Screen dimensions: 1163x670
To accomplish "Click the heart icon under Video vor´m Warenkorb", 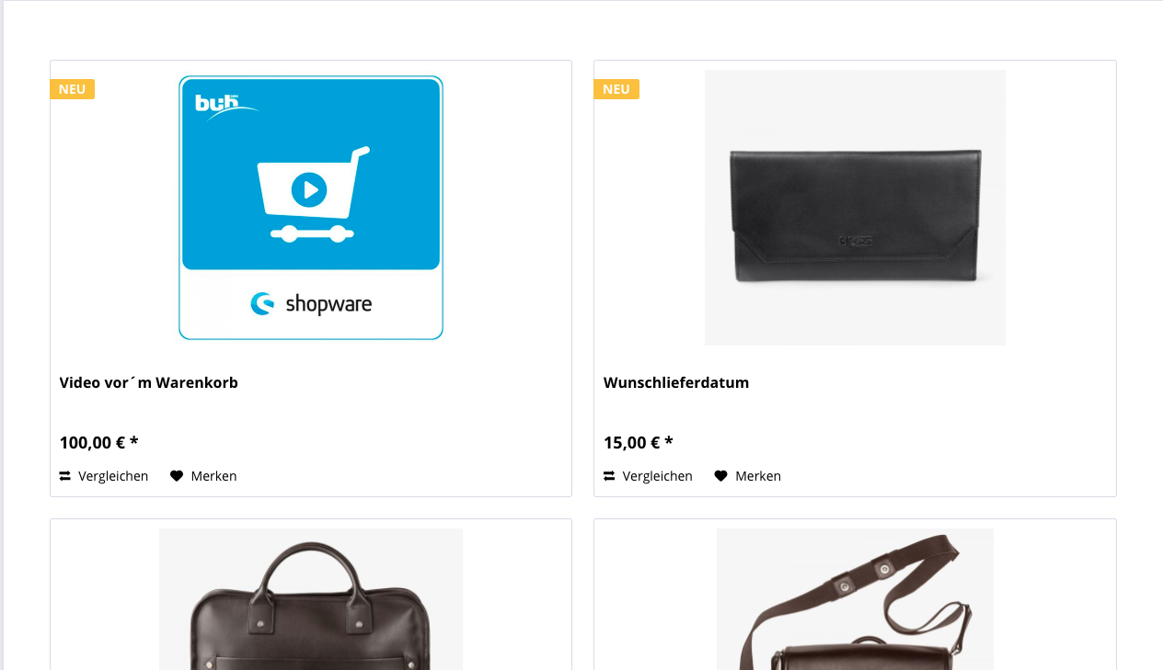I will point(177,476).
